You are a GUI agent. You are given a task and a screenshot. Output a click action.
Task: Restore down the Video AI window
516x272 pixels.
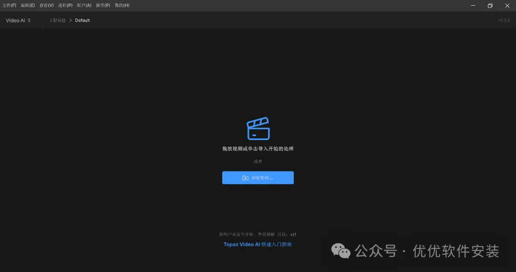coord(490,6)
